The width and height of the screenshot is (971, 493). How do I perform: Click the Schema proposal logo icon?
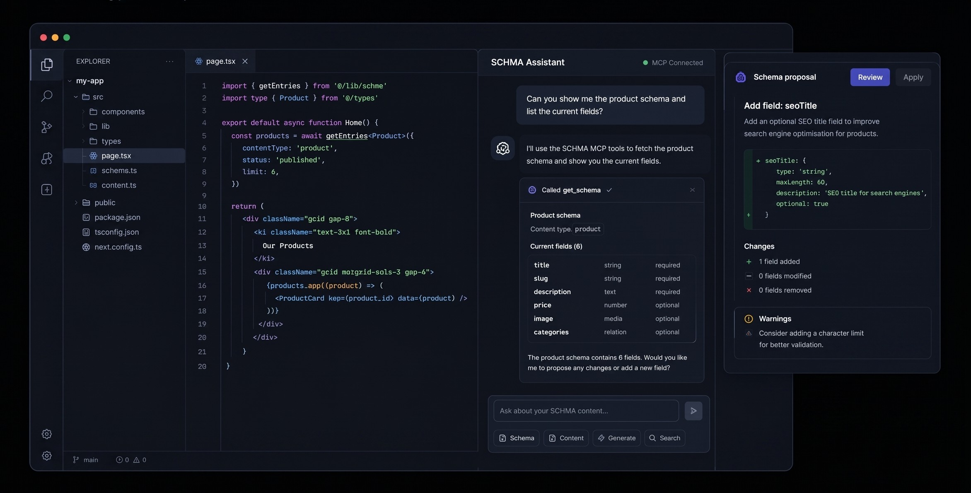(x=741, y=77)
